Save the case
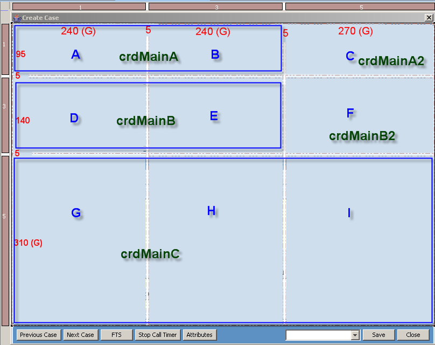 pos(378,335)
